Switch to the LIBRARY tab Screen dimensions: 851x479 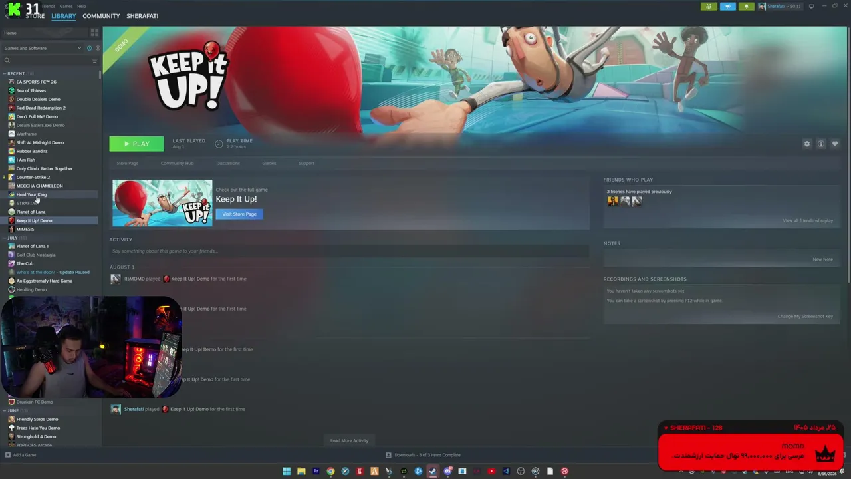click(64, 16)
